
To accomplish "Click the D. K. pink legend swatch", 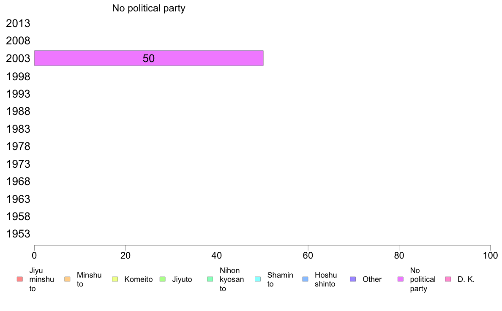I will [448, 279].
